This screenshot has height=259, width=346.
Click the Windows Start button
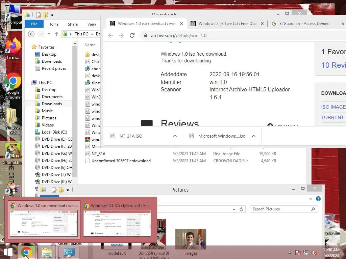pos(8,252)
